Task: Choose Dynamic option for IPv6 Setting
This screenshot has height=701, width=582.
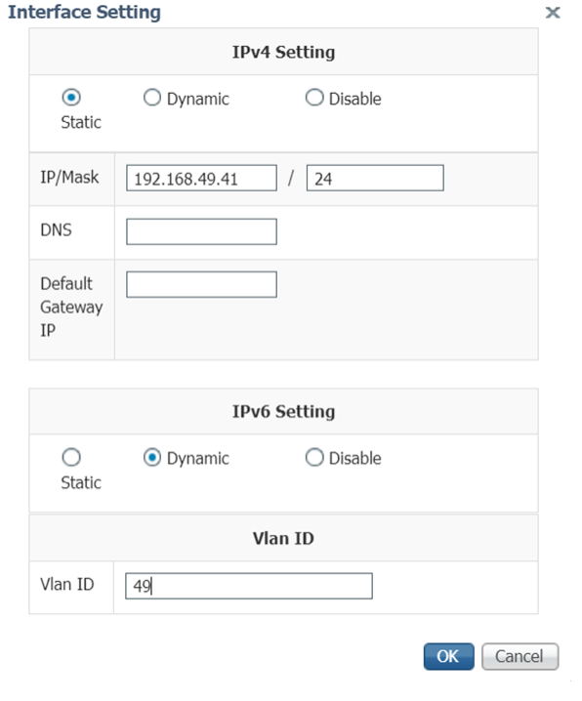Action: point(152,457)
